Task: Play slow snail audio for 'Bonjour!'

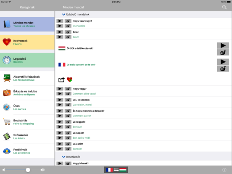Action: 68,127
